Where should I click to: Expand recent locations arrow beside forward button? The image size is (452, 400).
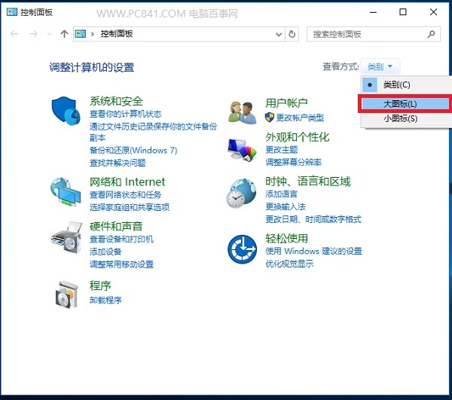(49, 34)
